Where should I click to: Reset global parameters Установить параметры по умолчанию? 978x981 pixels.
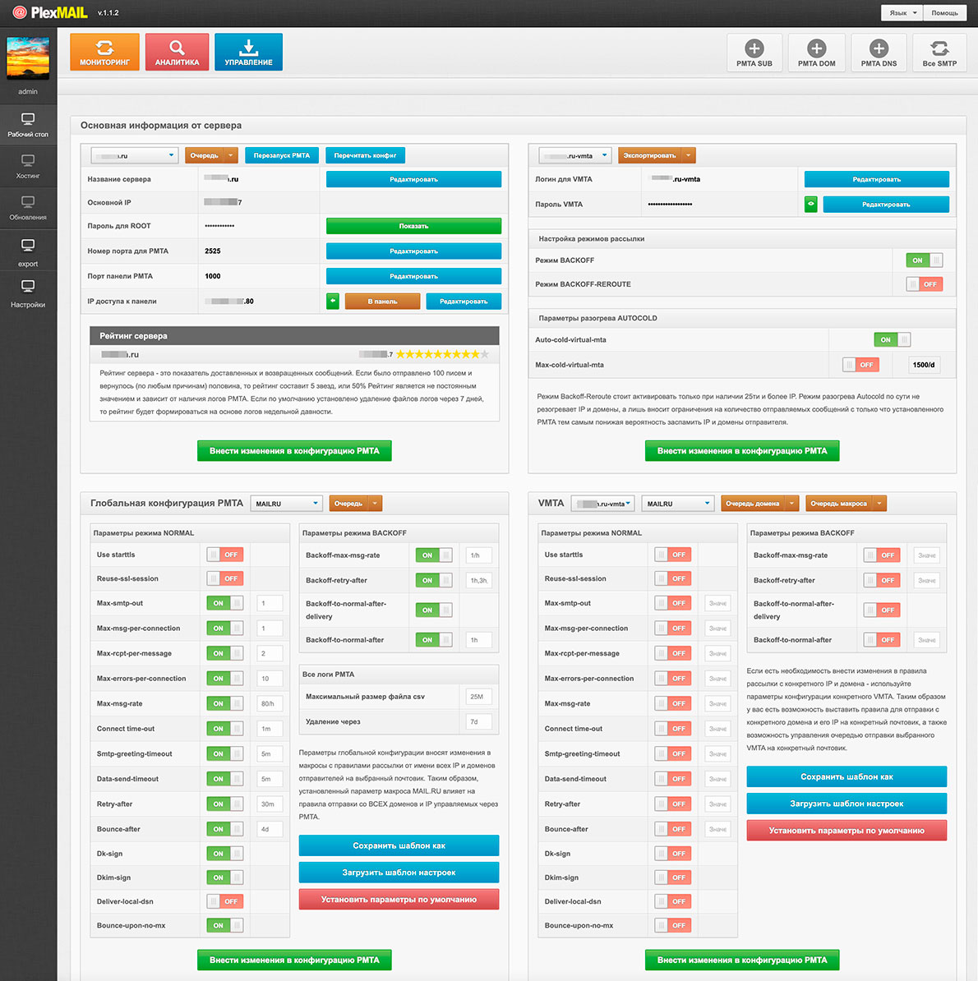(399, 899)
